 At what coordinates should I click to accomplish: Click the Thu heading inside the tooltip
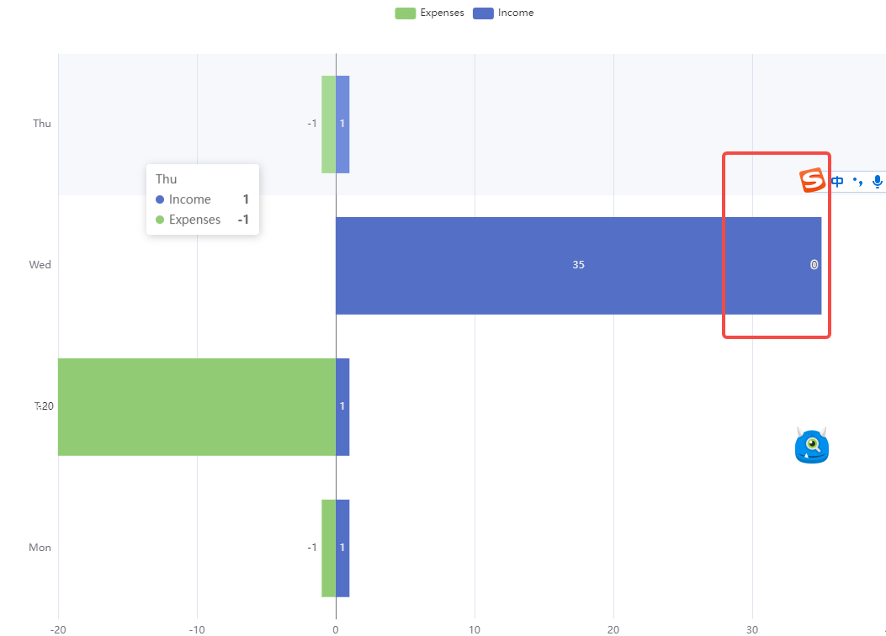pos(165,178)
